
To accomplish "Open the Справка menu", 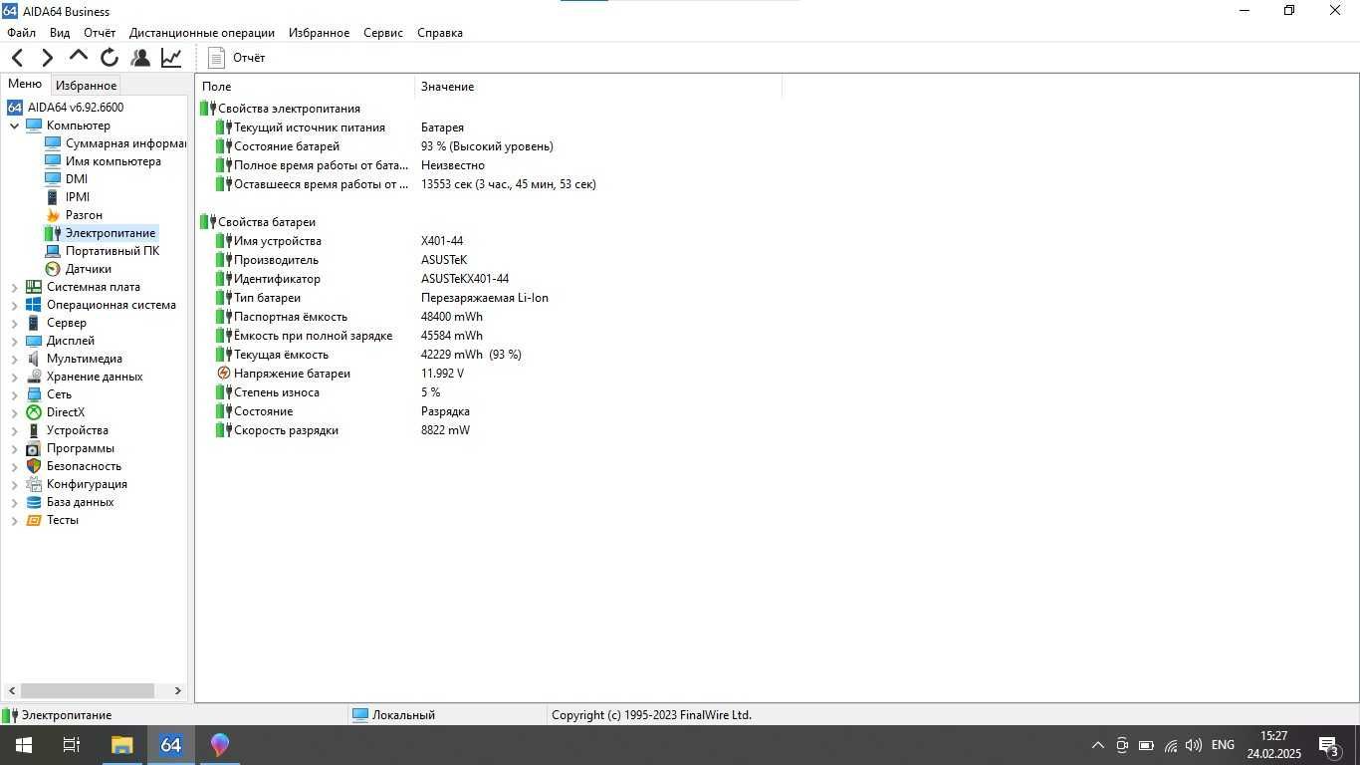I will pyautogui.click(x=440, y=33).
